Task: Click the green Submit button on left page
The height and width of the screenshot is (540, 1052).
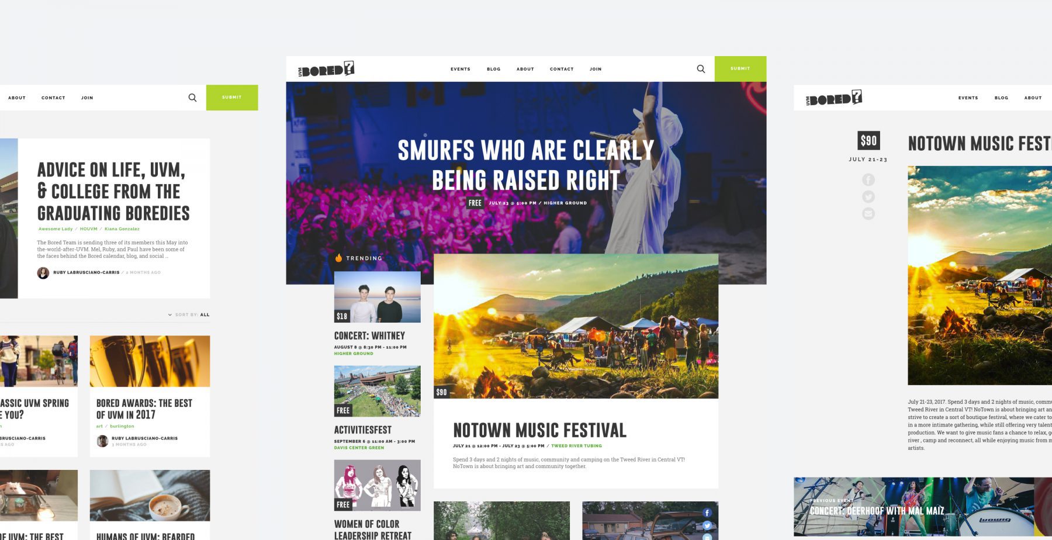Action: (232, 98)
